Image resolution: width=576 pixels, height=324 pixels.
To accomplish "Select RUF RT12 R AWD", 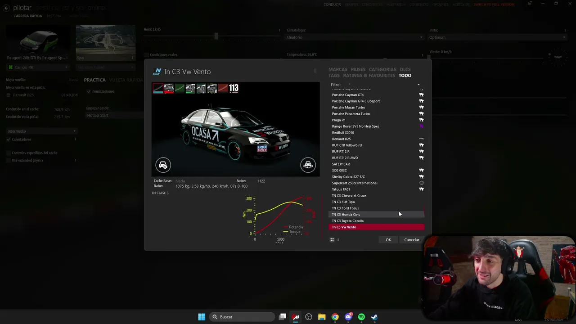I will pos(377,158).
